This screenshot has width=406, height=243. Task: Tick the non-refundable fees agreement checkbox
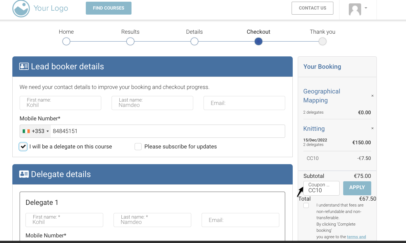pyautogui.click(x=306, y=205)
